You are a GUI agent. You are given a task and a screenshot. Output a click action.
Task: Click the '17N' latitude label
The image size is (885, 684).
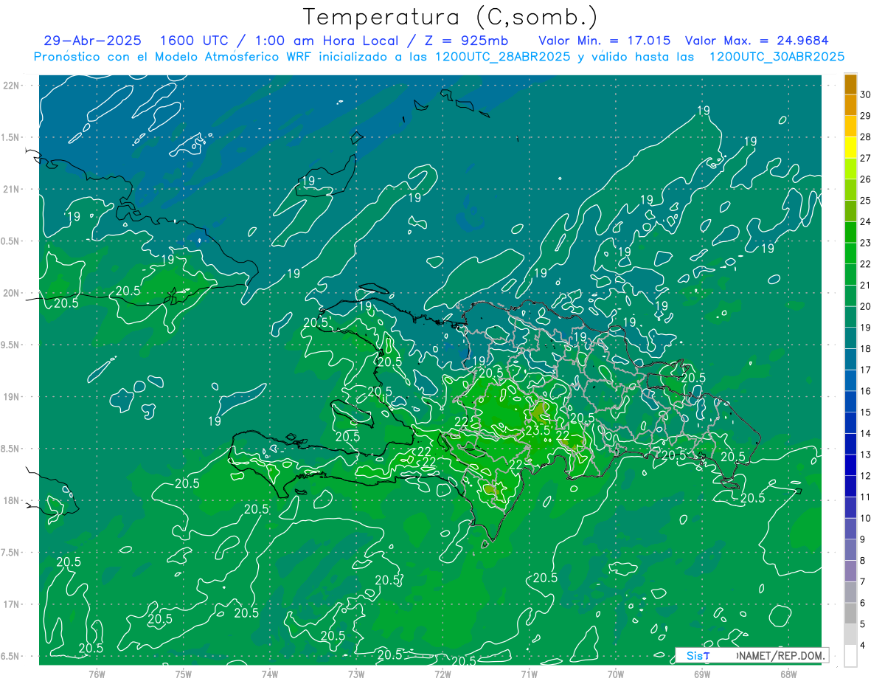coord(11,604)
